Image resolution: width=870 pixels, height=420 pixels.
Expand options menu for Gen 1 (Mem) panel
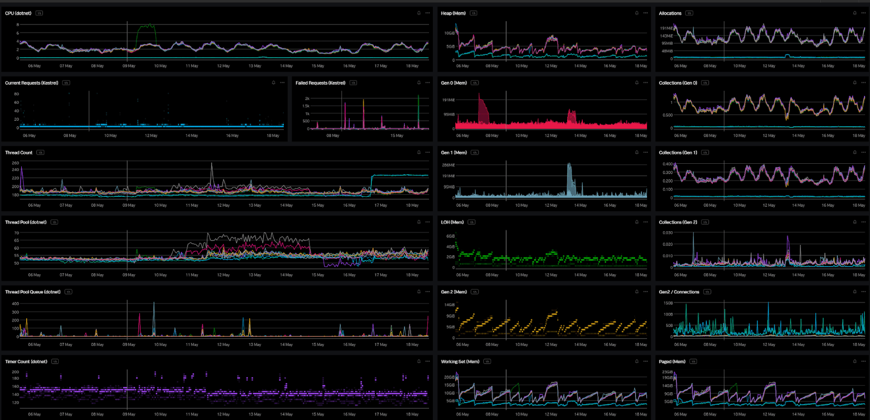pos(645,152)
